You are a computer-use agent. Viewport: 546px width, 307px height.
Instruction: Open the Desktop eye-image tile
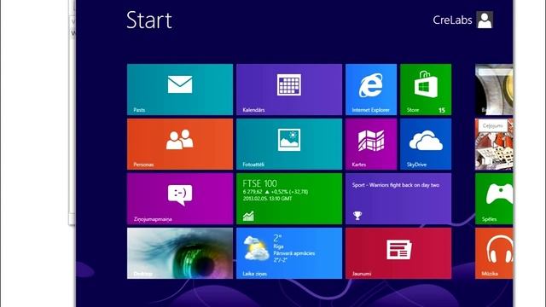180,253
